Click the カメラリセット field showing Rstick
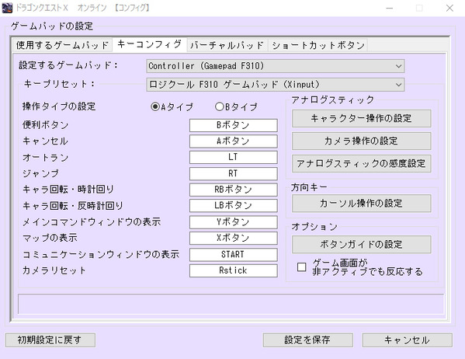Viewport: 465px width, 359px height. 234,270
